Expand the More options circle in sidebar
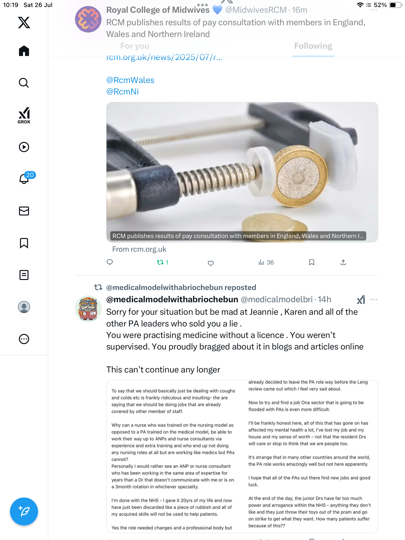The height and width of the screenshot is (540, 405). pyautogui.click(x=24, y=339)
